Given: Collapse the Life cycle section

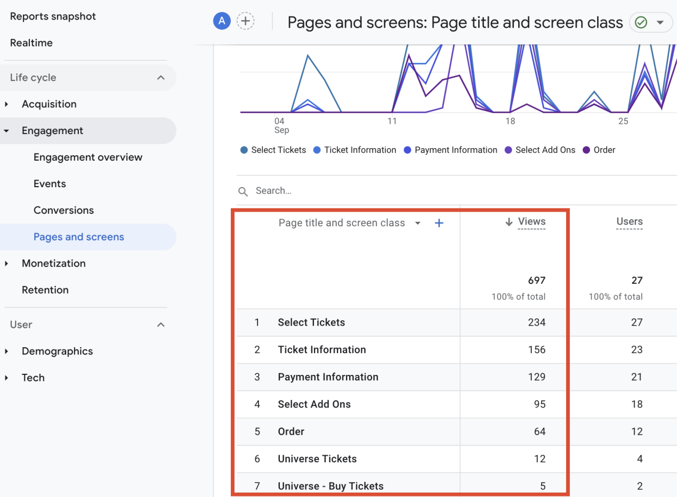Looking at the screenshot, I should click(161, 78).
